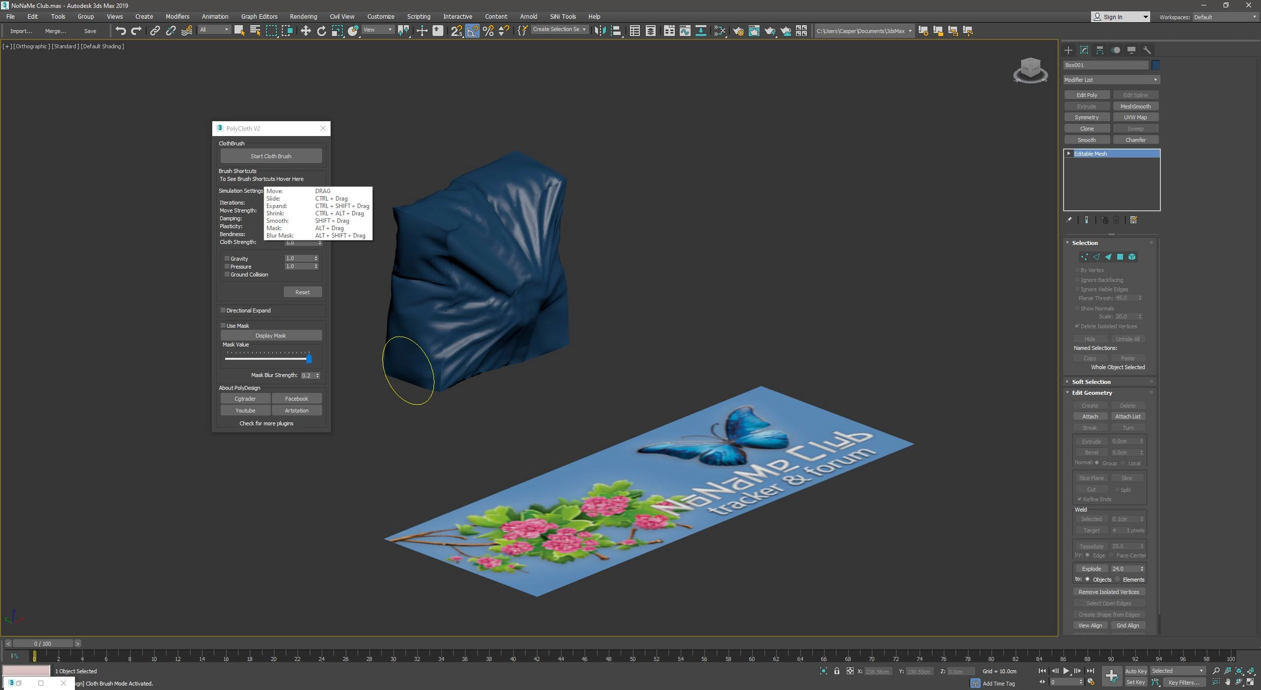Enable the Directional Expand checkbox
The width and height of the screenshot is (1261, 690).
point(223,310)
